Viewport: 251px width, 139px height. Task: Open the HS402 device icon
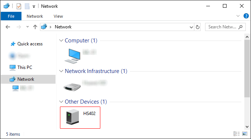tap(73, 117)
